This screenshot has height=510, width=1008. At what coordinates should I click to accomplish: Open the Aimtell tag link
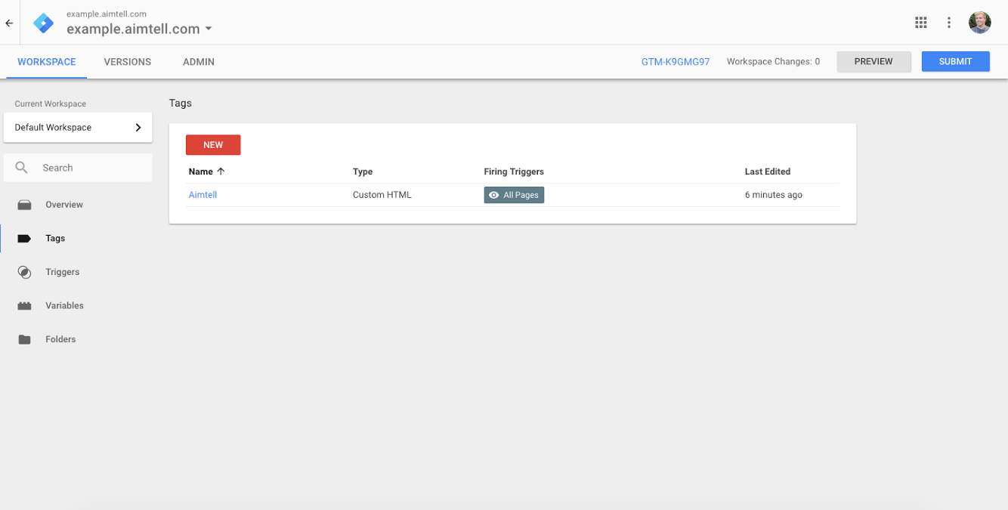(x=203, y=195)
